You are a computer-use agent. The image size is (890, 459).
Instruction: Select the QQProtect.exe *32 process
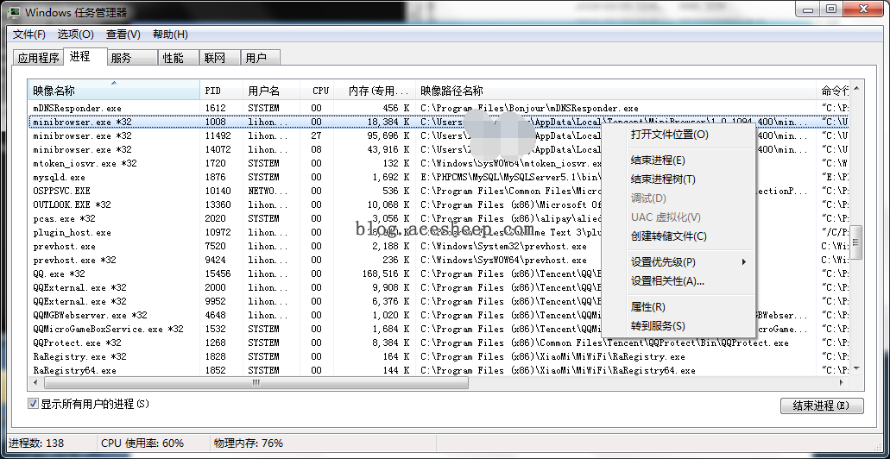coord(439,343)
